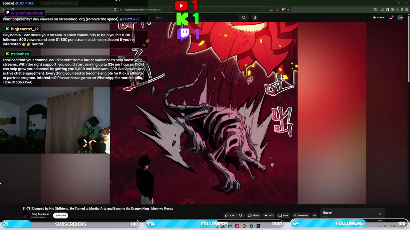Click the YouTube logo home link
This screenshot has height=230, width=410.
click(18, 17)
